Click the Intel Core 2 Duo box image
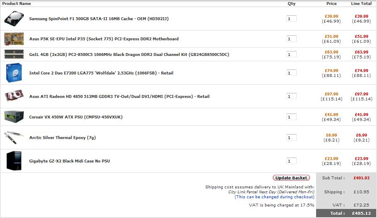 tap(14, 73)
